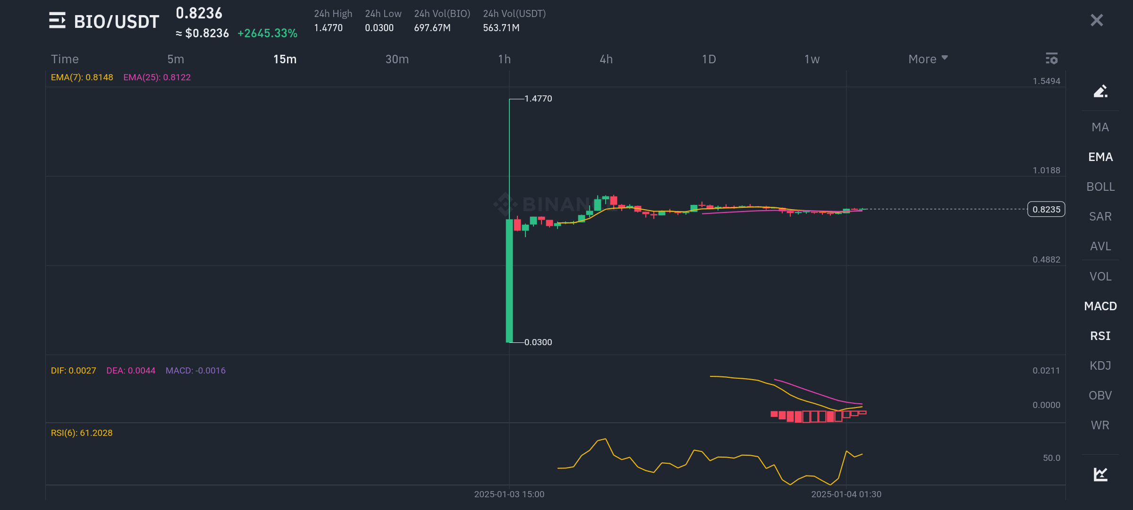Open the chart analysis icon below WR
This screenshot has width=1133, height=510.
pos(1100,474)
